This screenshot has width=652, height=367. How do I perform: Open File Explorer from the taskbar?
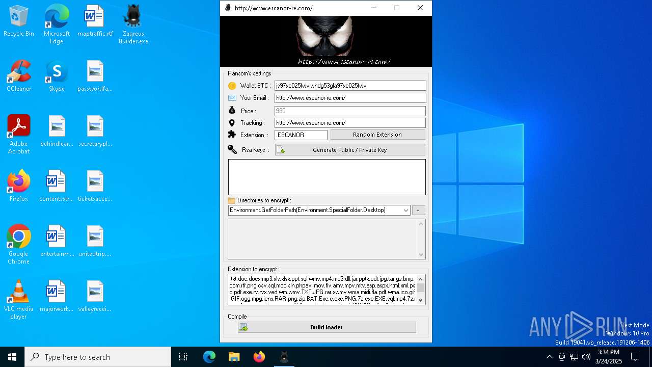click(x=234, y=357)
